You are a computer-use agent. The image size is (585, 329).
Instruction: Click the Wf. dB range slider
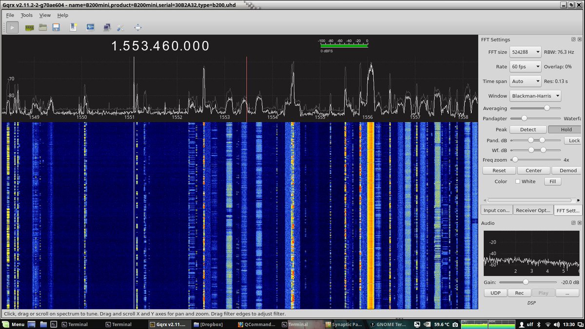coord(535,150)
